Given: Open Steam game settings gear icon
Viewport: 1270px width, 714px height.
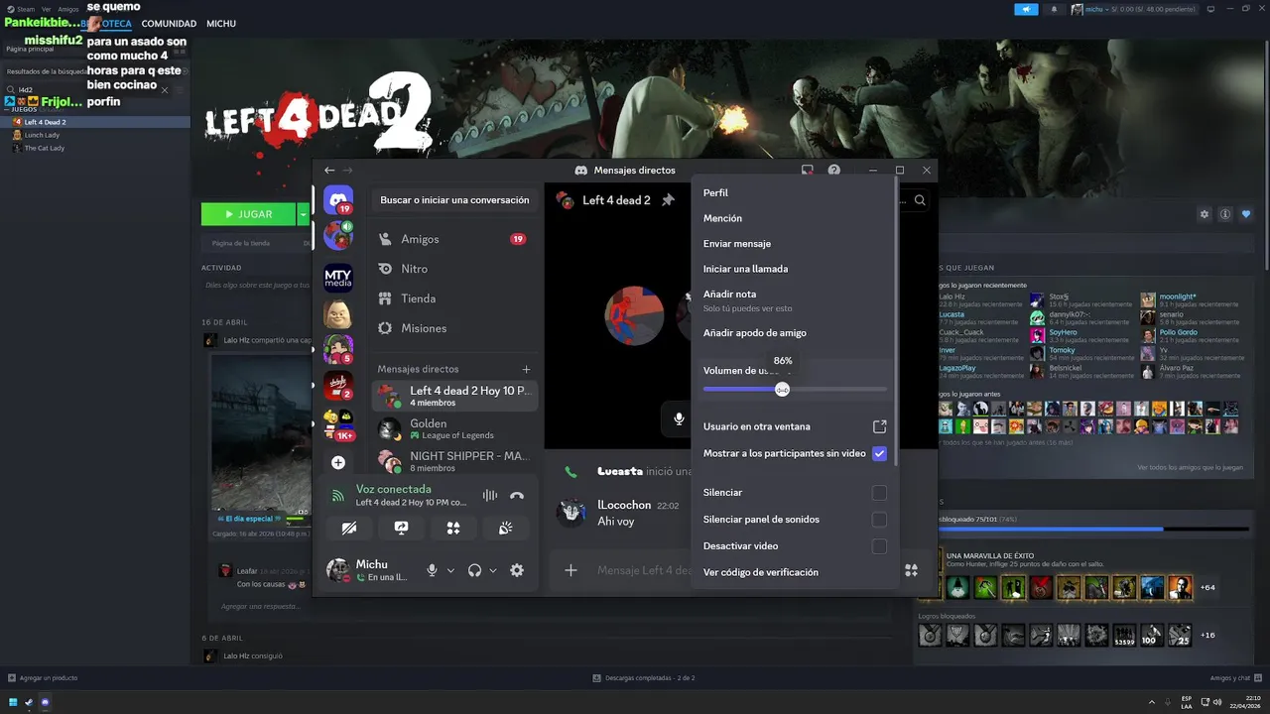Looking at the screenshot, I should [1205, 214].
